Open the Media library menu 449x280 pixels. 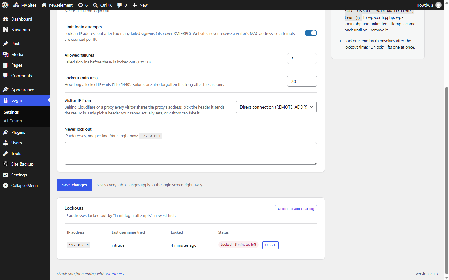[x=25, y=54]
